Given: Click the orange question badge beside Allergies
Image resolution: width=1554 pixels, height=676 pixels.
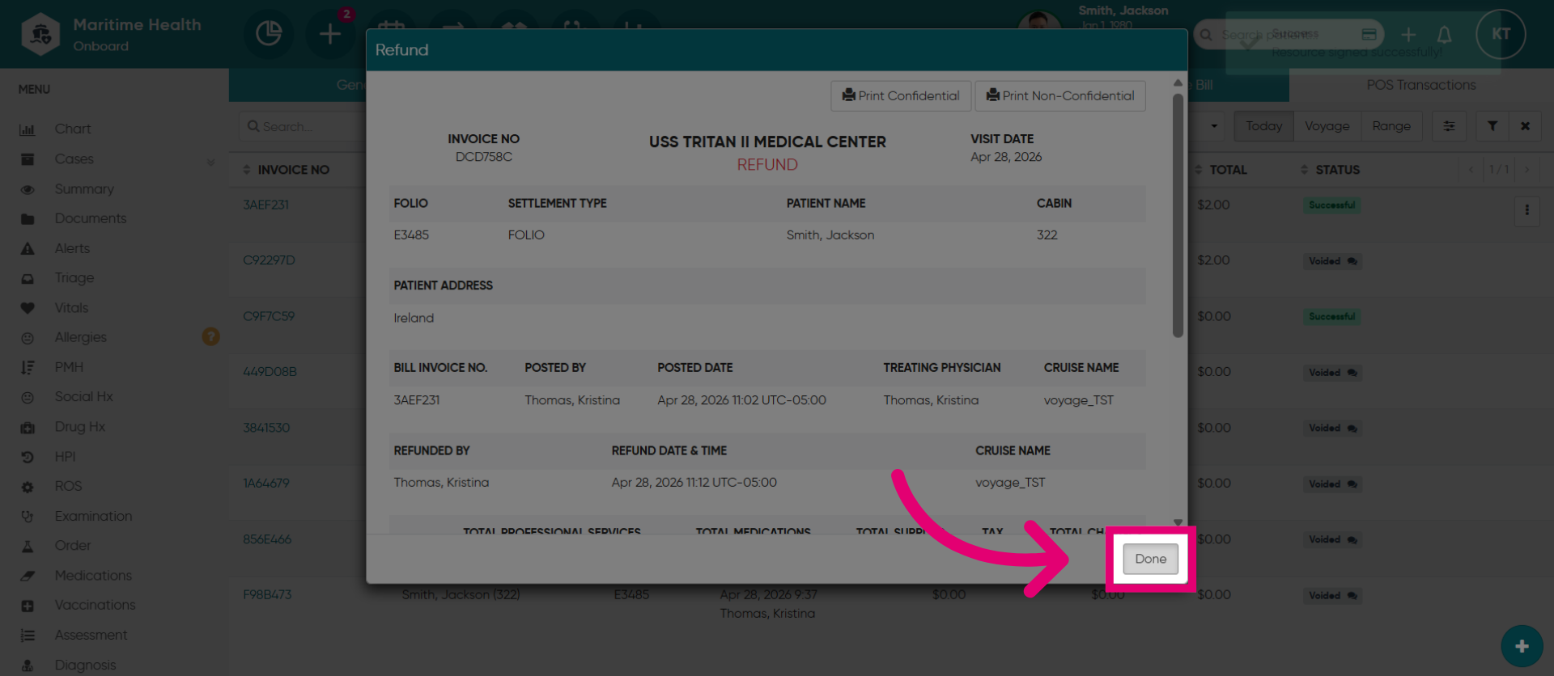Looking at the screenshot, I should tap(210, 336).
